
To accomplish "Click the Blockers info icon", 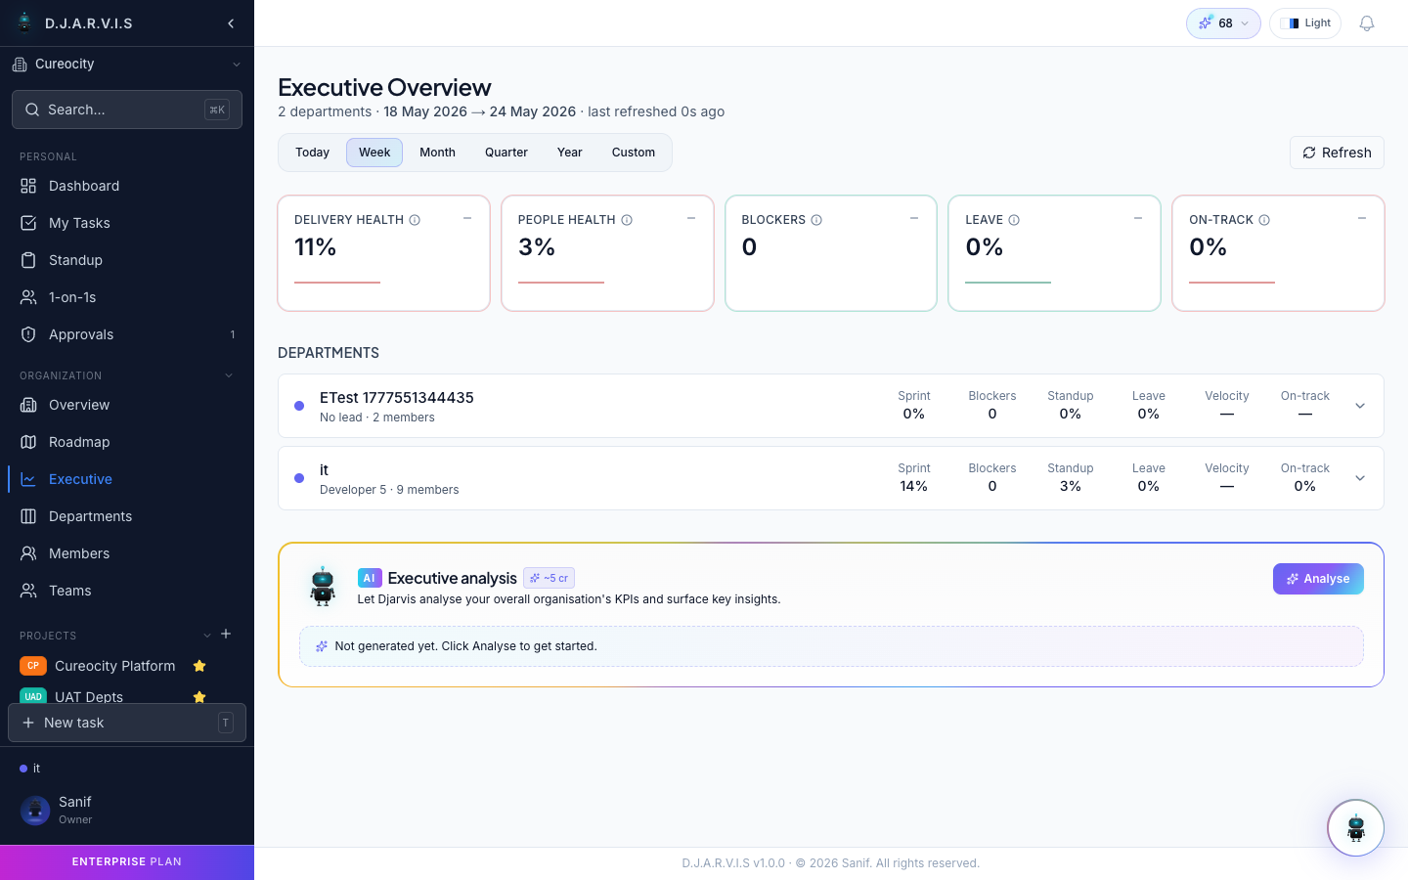I will (816, 220).
